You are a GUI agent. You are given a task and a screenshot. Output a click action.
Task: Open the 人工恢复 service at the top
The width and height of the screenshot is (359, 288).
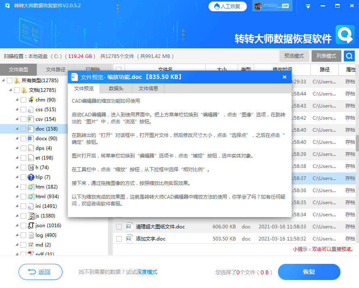[x=228, y=6]
